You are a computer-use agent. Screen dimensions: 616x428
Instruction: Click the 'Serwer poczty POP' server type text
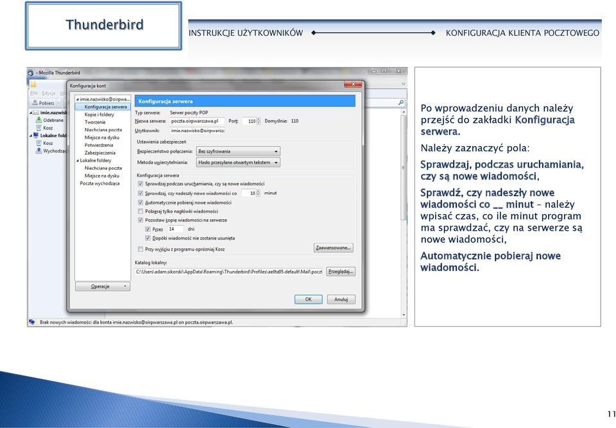coord(189,113)
